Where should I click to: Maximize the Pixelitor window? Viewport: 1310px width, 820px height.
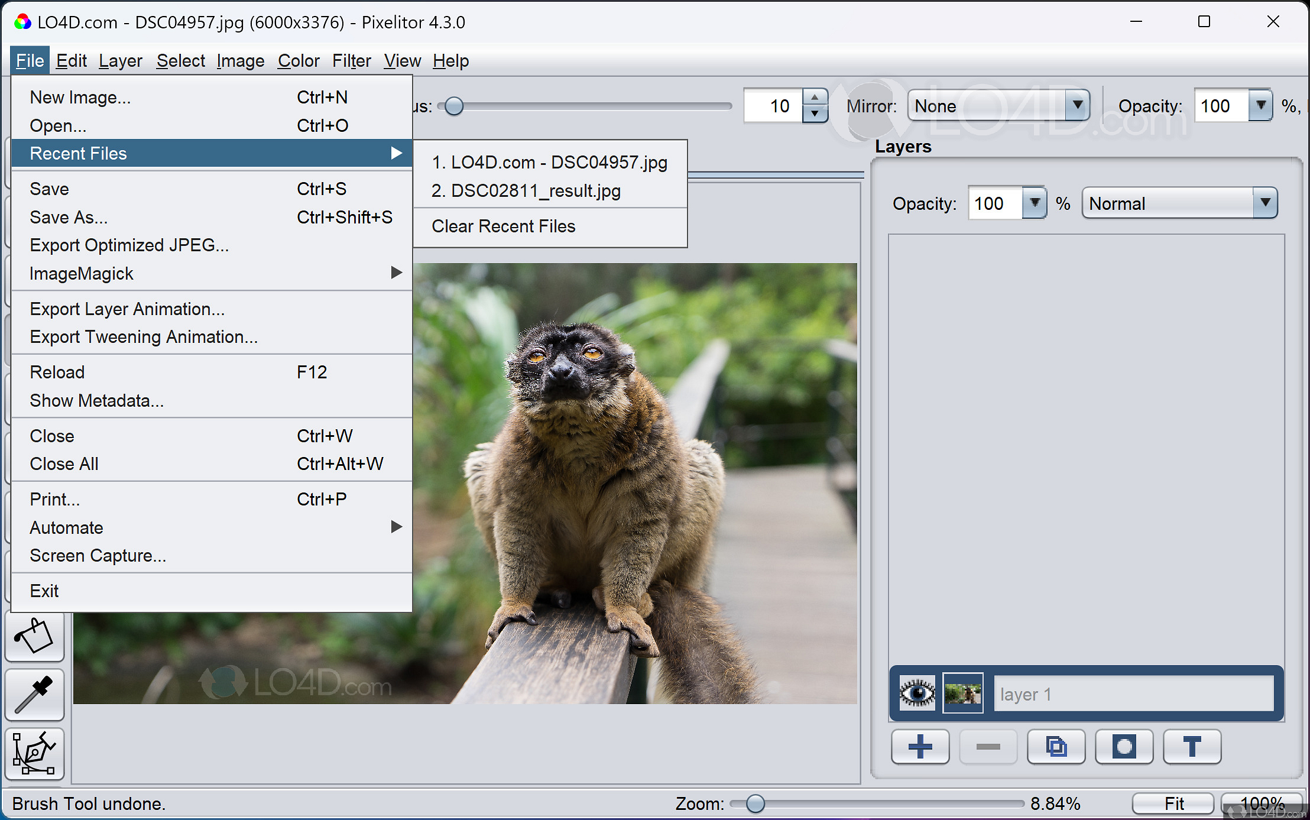(x=1204, y=22)
